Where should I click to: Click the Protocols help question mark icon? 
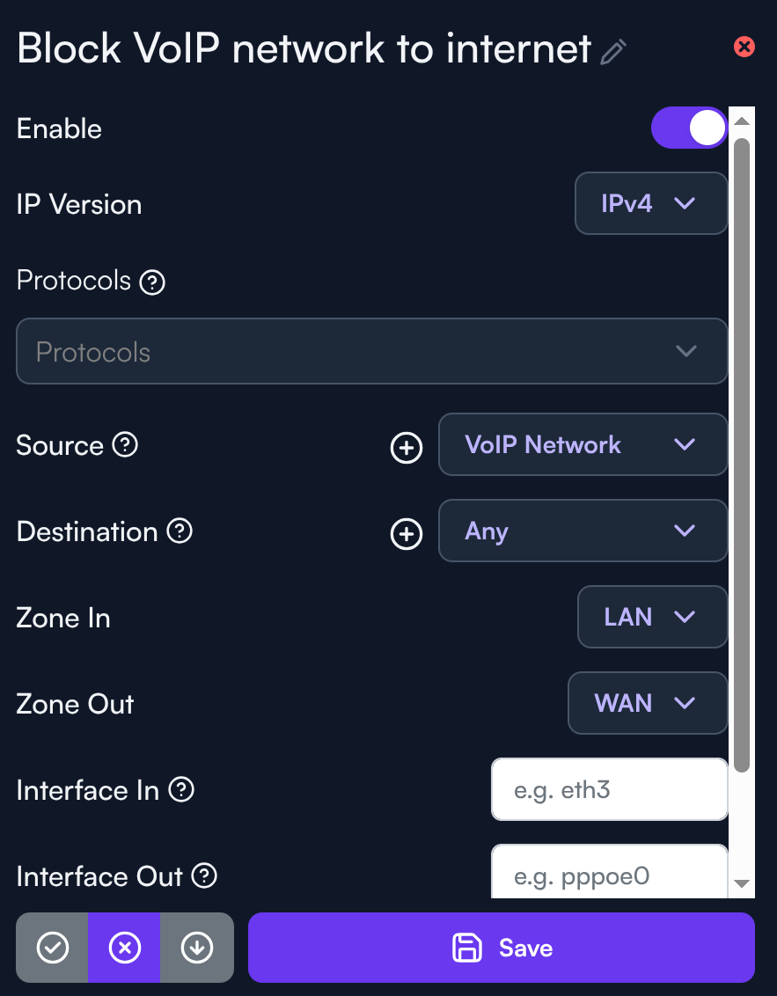click(x=153, y=282)
